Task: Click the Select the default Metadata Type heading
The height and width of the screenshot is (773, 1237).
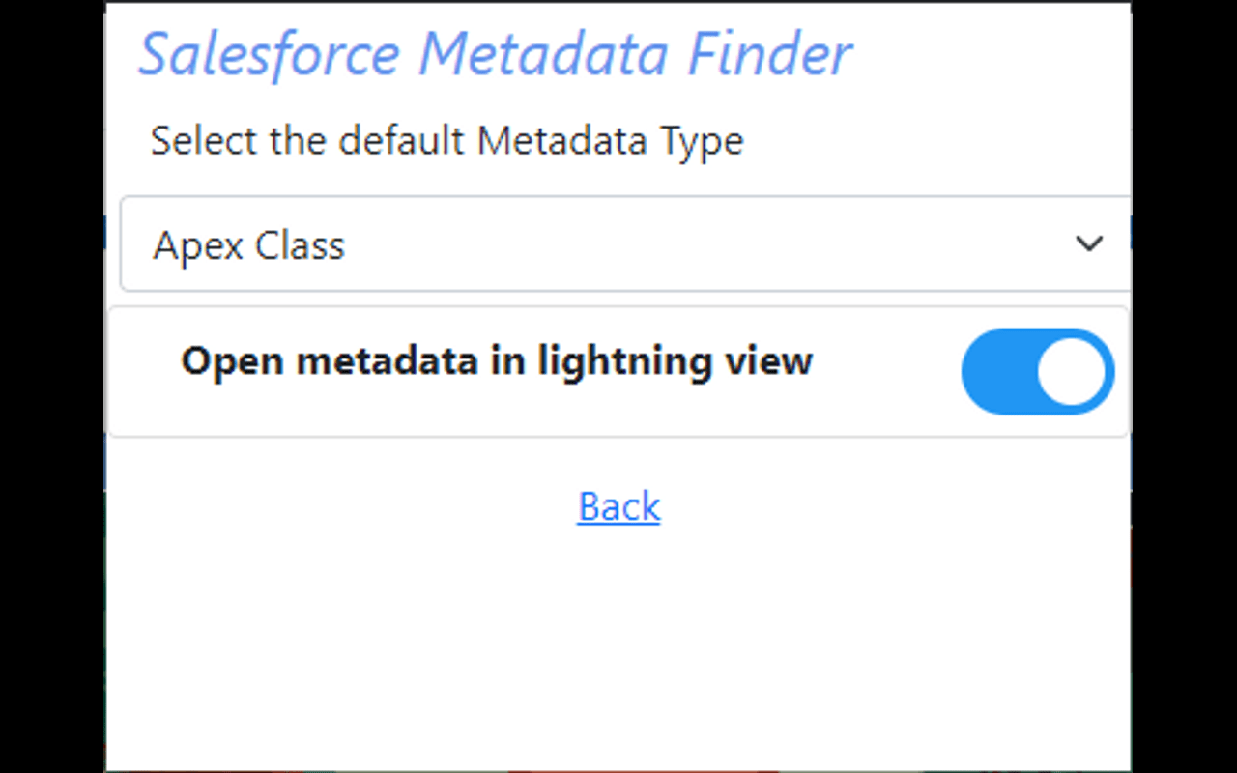Action: click(x=446, y=140)
